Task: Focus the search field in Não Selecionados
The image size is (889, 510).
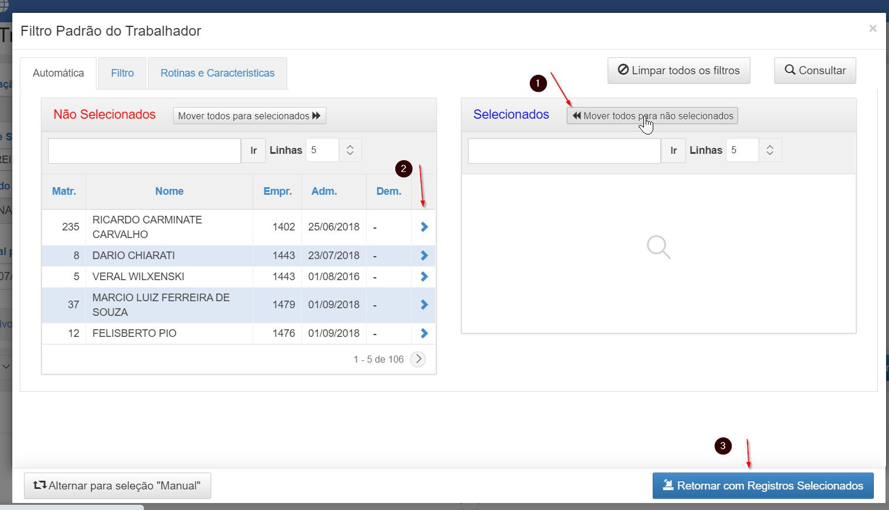Action: click(144, 150)
